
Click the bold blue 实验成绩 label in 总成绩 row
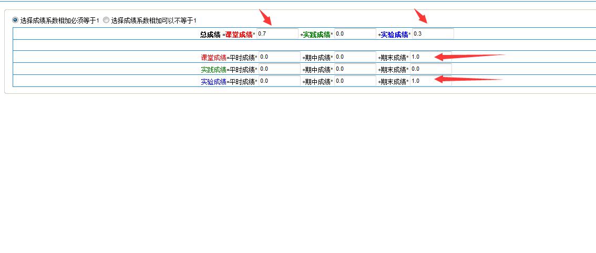tap(394, 35)
